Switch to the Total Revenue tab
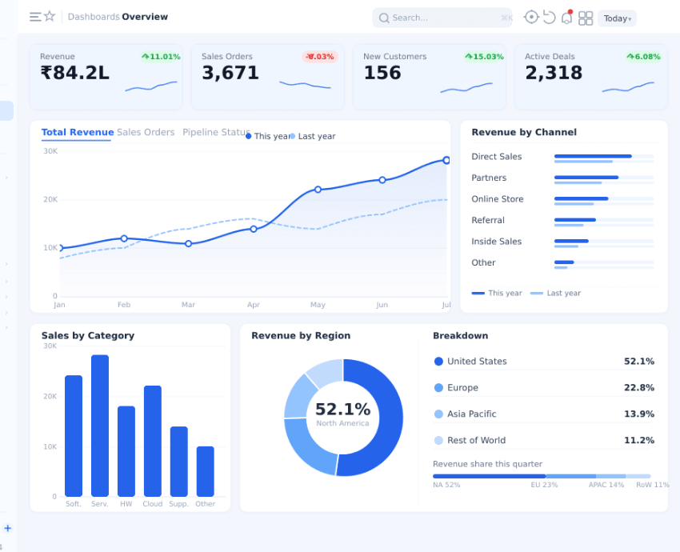 77,132
